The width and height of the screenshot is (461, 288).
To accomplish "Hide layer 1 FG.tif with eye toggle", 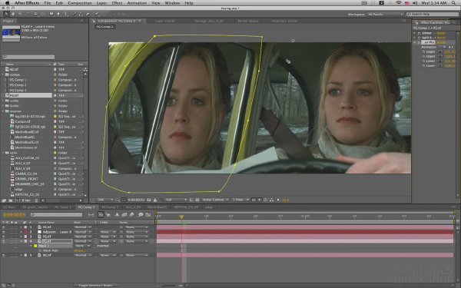I will tap(4, 227).
